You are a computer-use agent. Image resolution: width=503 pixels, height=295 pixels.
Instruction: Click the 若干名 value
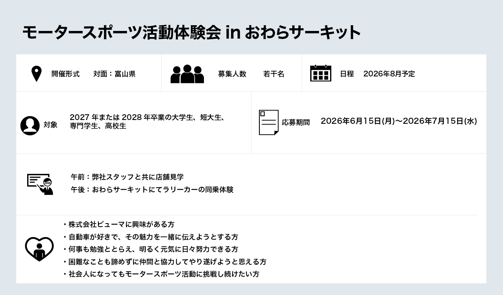pyautogui.click(x=273, y=74)
